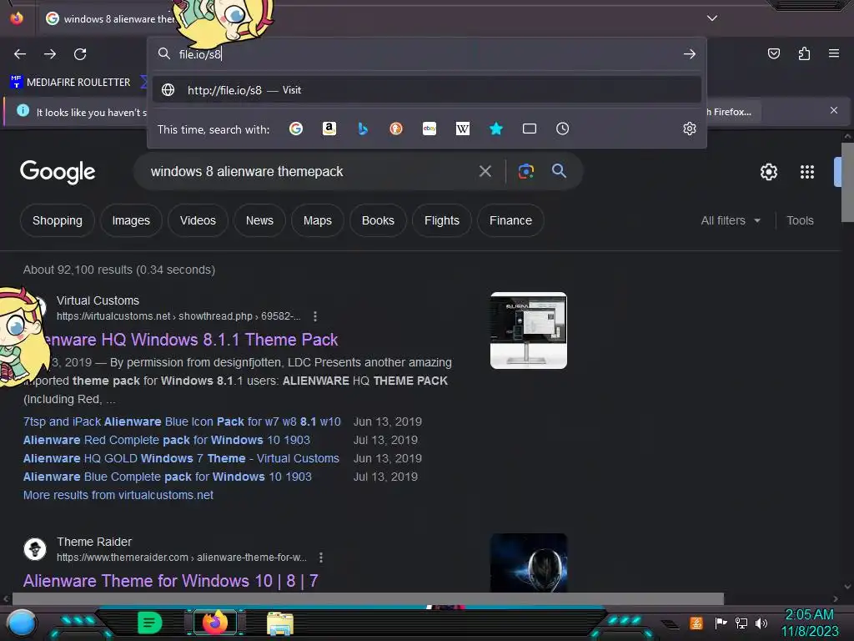854x641 pixels.
Task: Expand the All filters dropdown
Action: pyautogui.click(x=731, y=220)
